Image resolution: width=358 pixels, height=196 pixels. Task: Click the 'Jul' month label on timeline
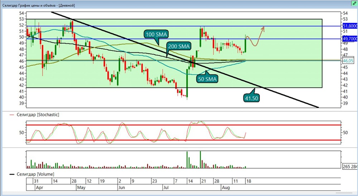pyautogui.click(x=166, y=187)
